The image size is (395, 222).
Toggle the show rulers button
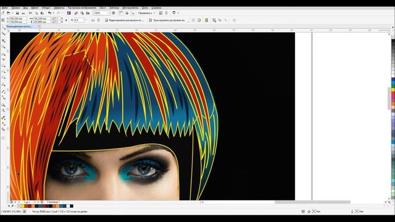click(x=121, y=13)
